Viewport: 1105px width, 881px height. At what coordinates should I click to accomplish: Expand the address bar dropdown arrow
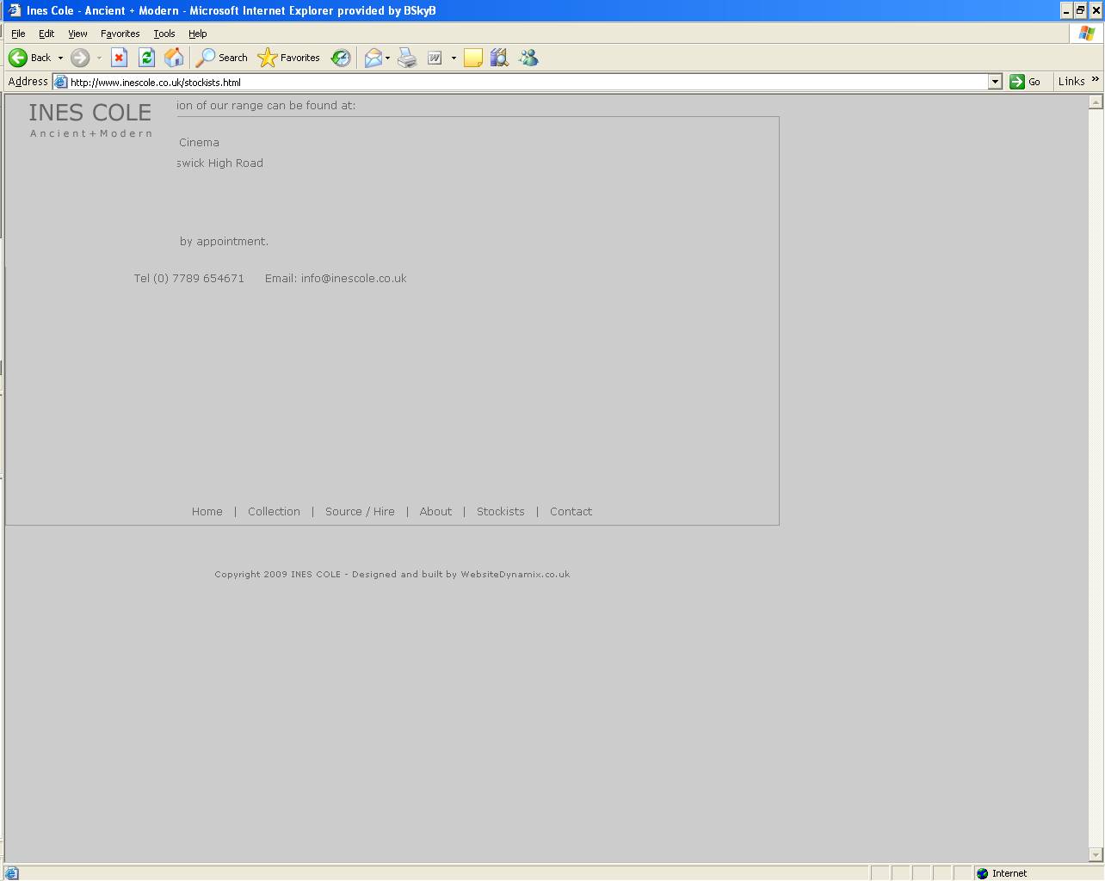pyautogui.click(x=995, y=82)
